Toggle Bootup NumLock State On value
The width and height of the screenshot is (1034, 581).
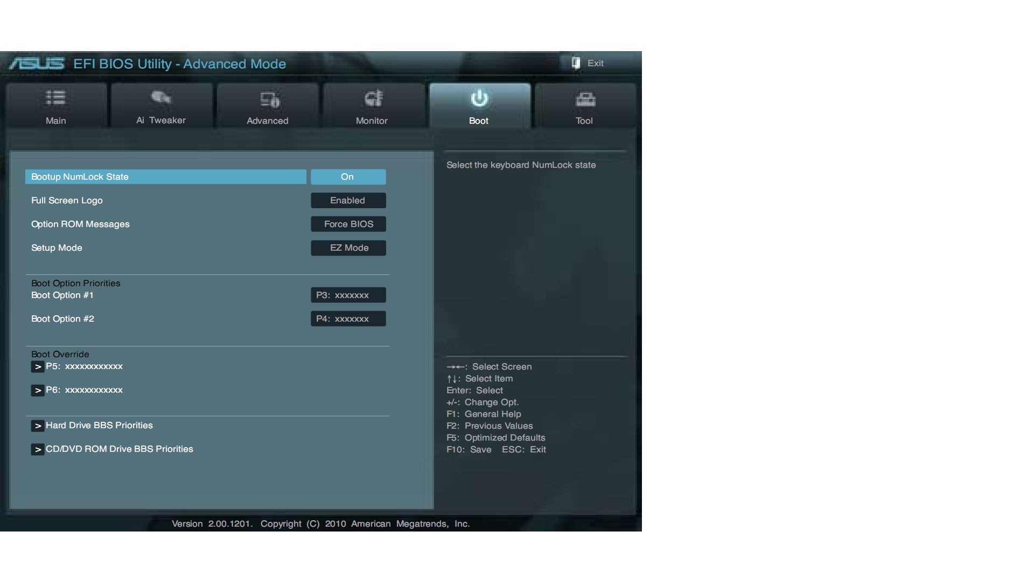point(348,177)
